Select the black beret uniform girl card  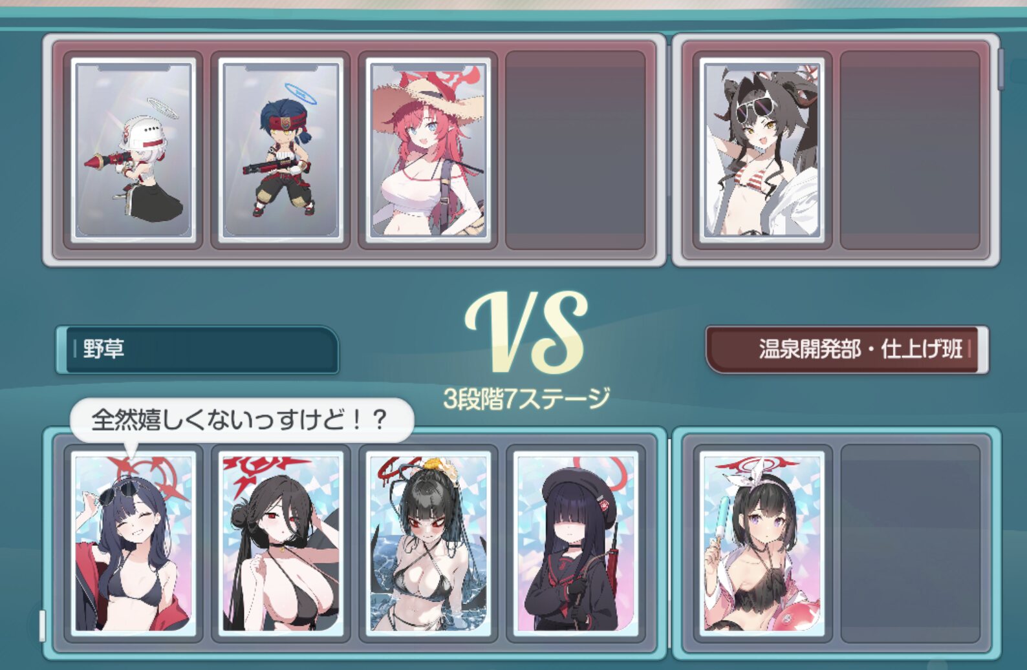pyautogui.click(x=576, y=543)
